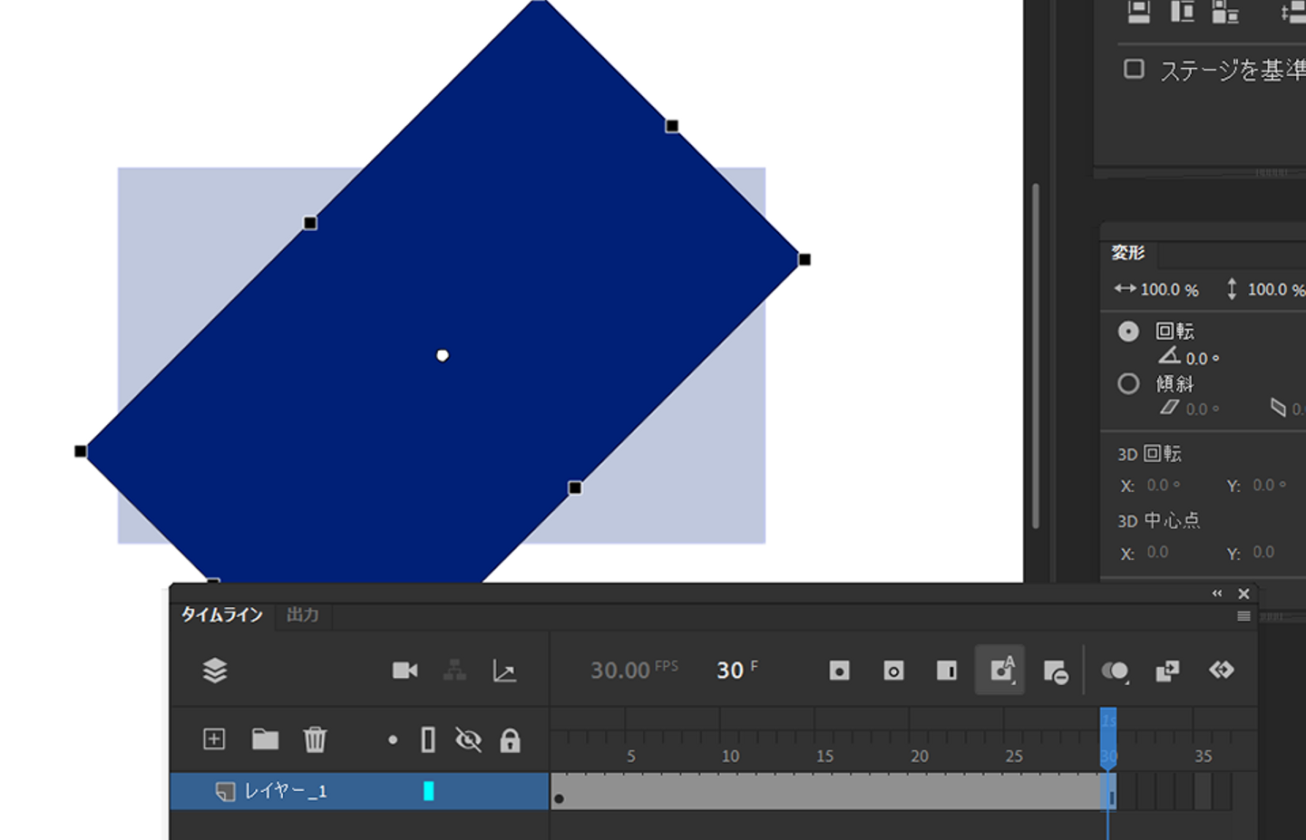Add a camera layer with camera icon

404,671
